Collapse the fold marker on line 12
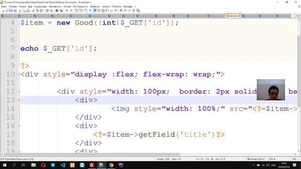 [19, 92]
